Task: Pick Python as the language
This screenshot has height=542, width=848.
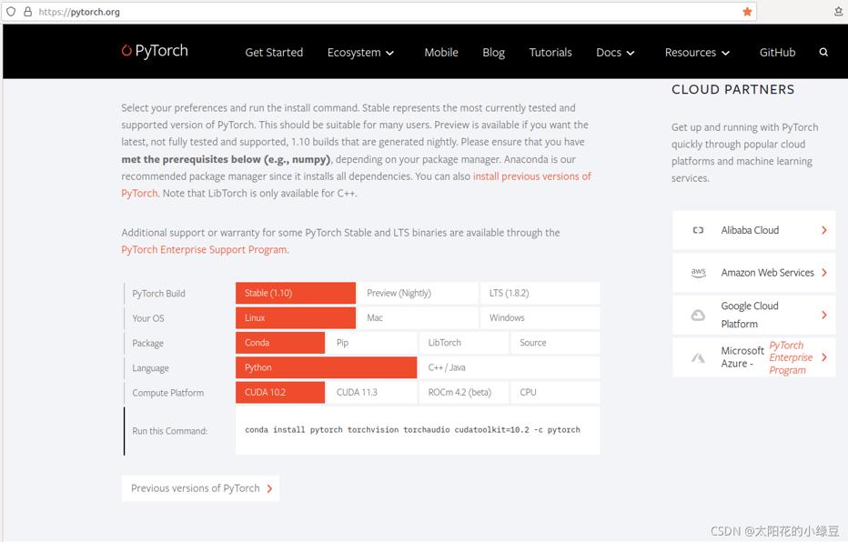Action: click(326, 367)
